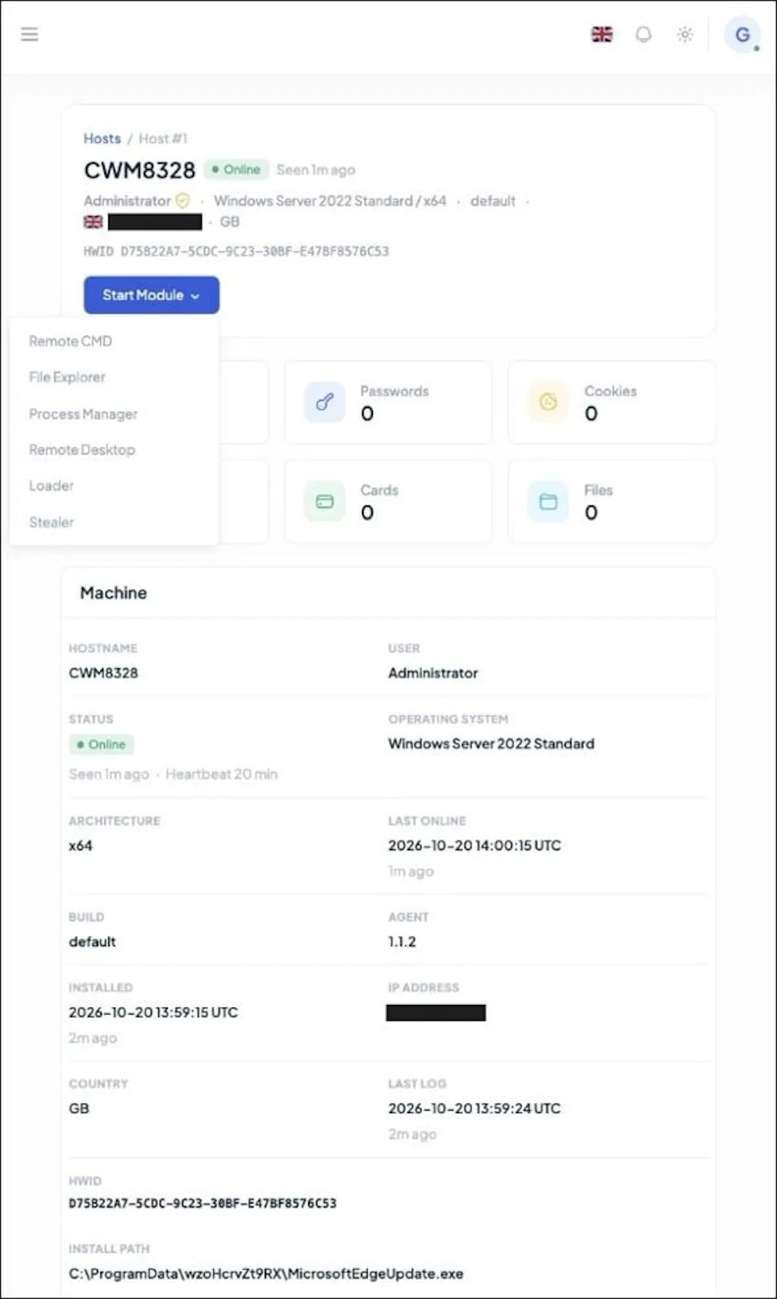Click the Last Log timestamp 13:59:24 UTC
Viewport: 777px width, 1299px height.
tap(475, 1109)
